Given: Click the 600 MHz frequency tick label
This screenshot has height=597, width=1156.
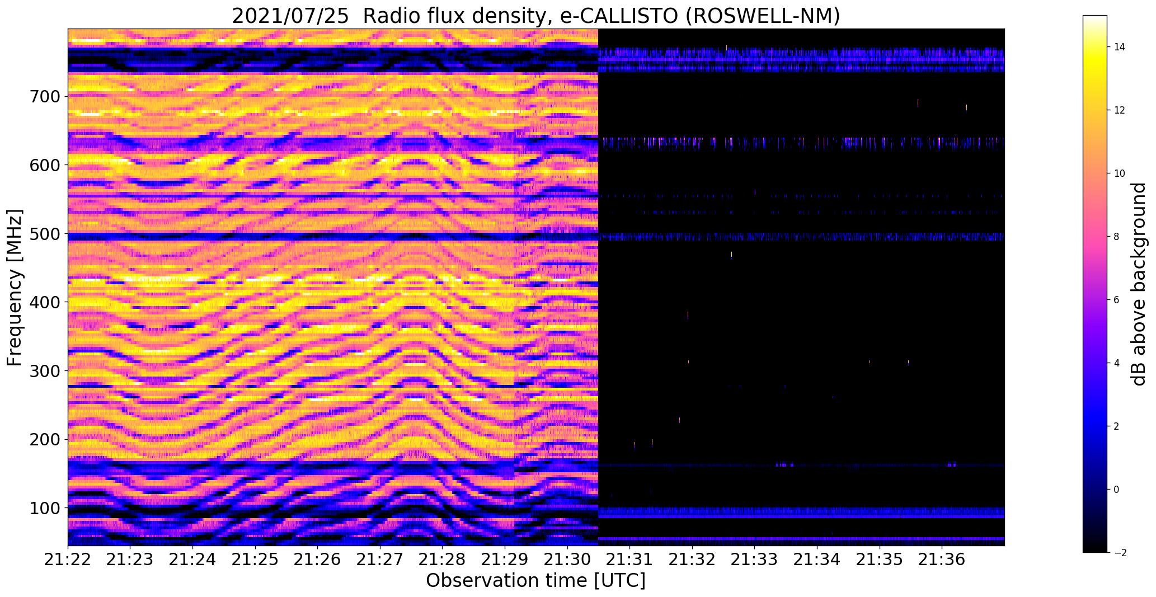Looking at the screenshot, I should (45, 165).
